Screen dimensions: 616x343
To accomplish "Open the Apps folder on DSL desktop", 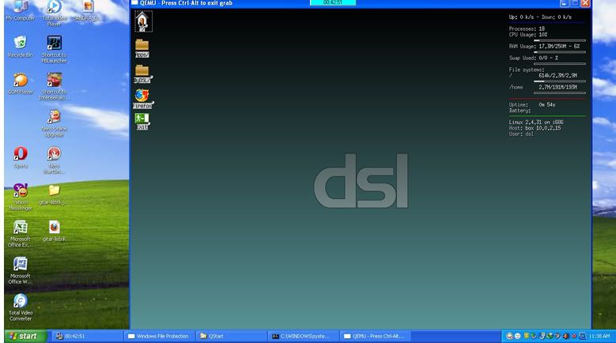I will [x=142, y=48].
